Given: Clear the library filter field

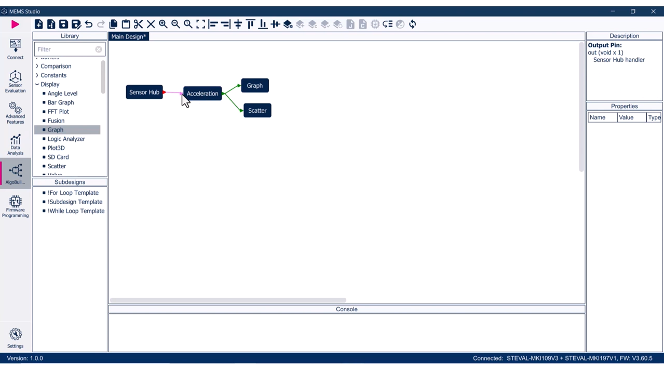Looking at the screenshot, I should (98, 49).
